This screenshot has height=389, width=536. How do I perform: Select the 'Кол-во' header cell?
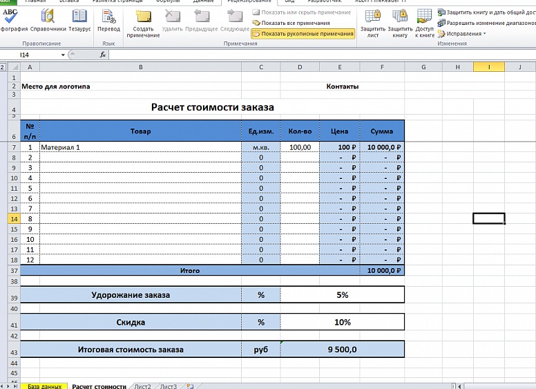click(x=300, y=131)
